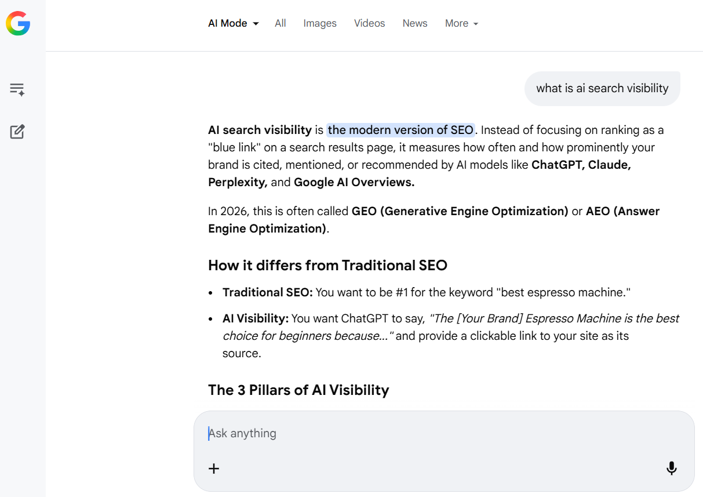Viewport: 703px width, 497px height.
Task: Select the All results tab
Action: 280,23
